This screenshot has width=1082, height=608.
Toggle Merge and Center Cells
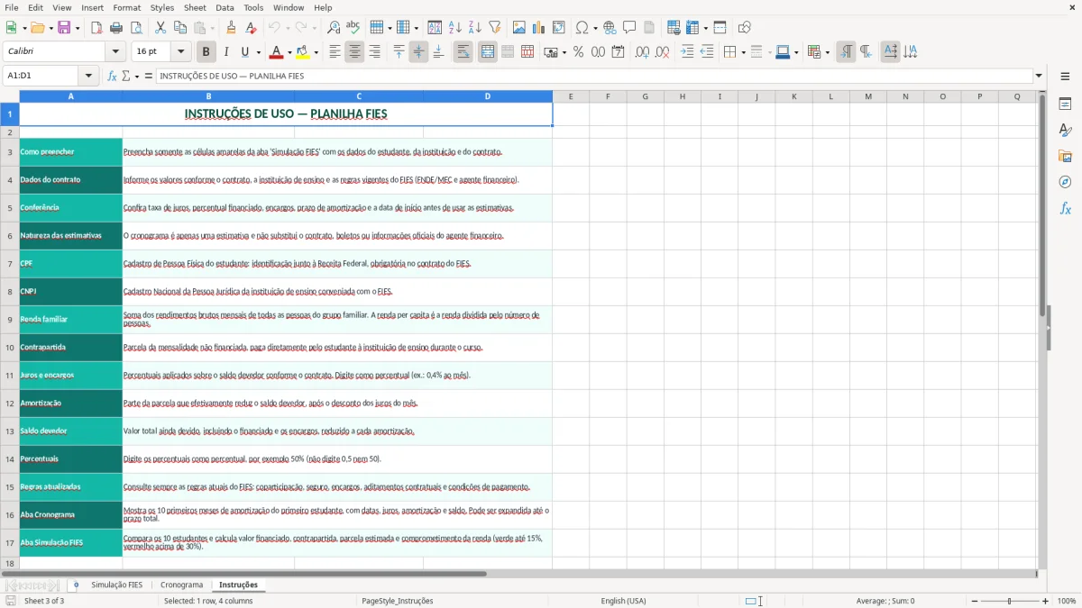[x=487, y=52]
